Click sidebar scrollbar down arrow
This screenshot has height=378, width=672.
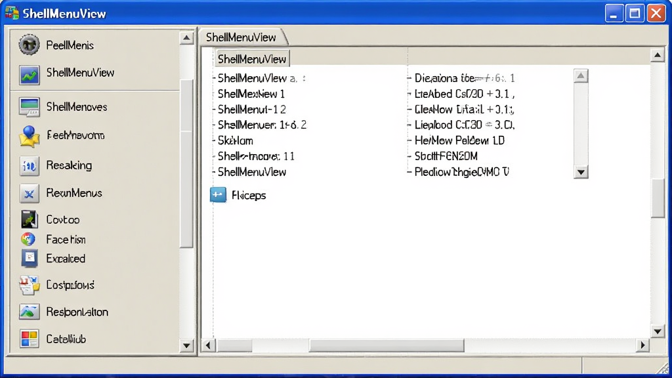point(186,345)
